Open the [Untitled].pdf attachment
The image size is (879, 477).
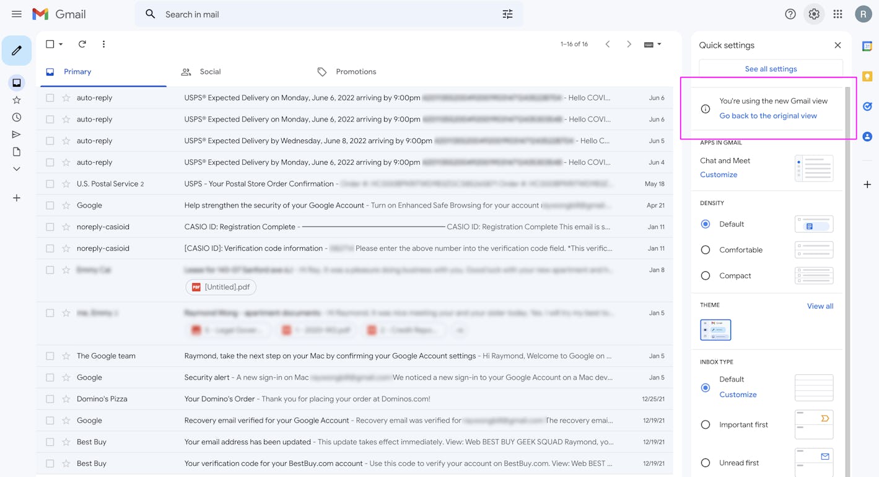[221, 287]
